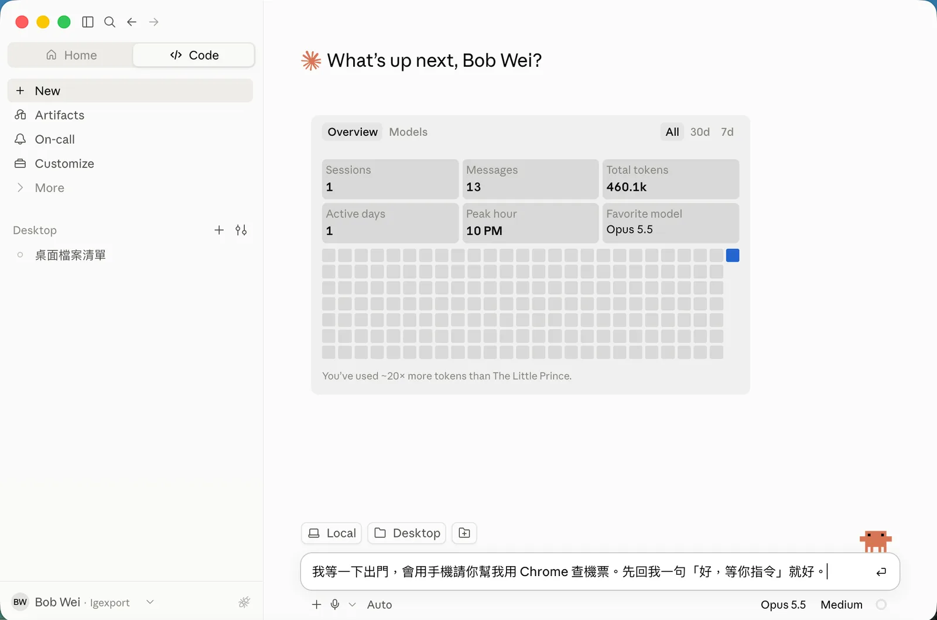Click the Favorite model Opus 5.5 card
The width and height of the screenshot is (937, 620).
coord(671,223)
